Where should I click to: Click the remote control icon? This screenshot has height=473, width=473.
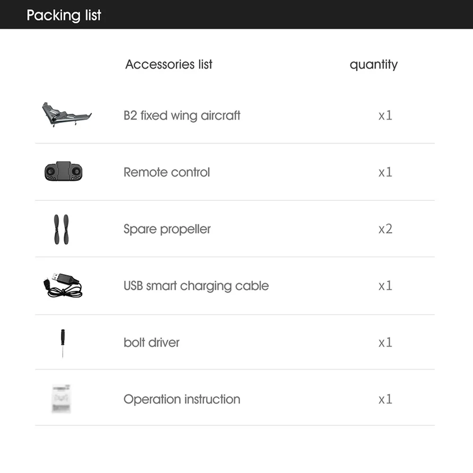pyautogui.click(x=63, y=172)
